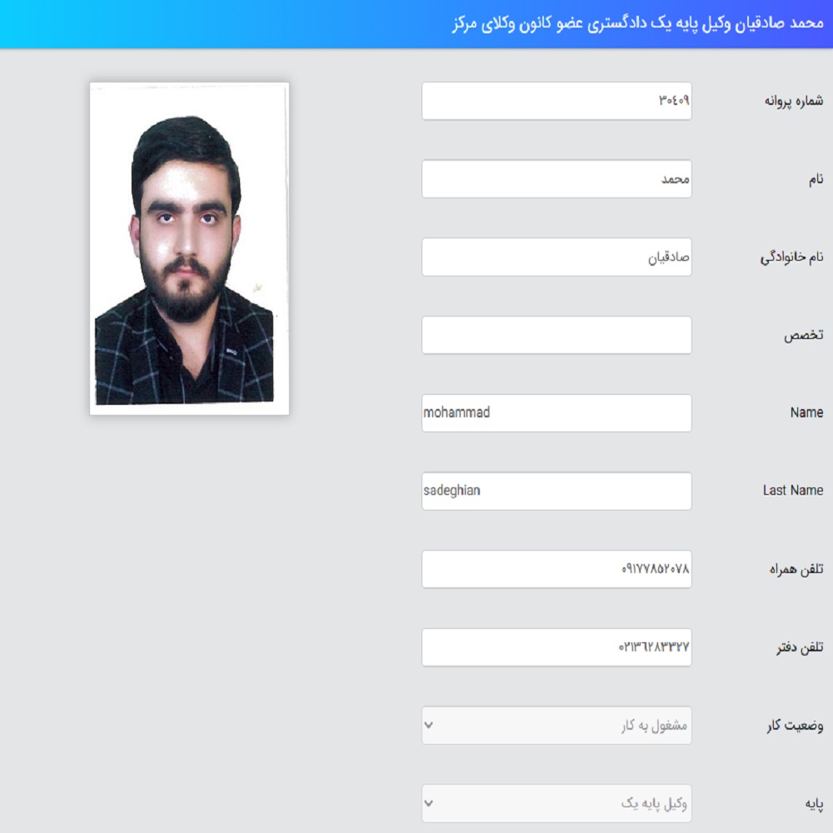Expand the وکیل پایه یک grade dropdown
Image resolution: width=833 pixels, height=833 pixels.
click(x=556, y=803)
